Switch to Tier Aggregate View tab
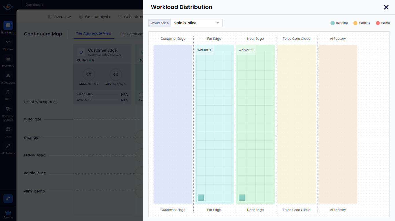This screenshot has height=221, width=395. tap(93, 33)
